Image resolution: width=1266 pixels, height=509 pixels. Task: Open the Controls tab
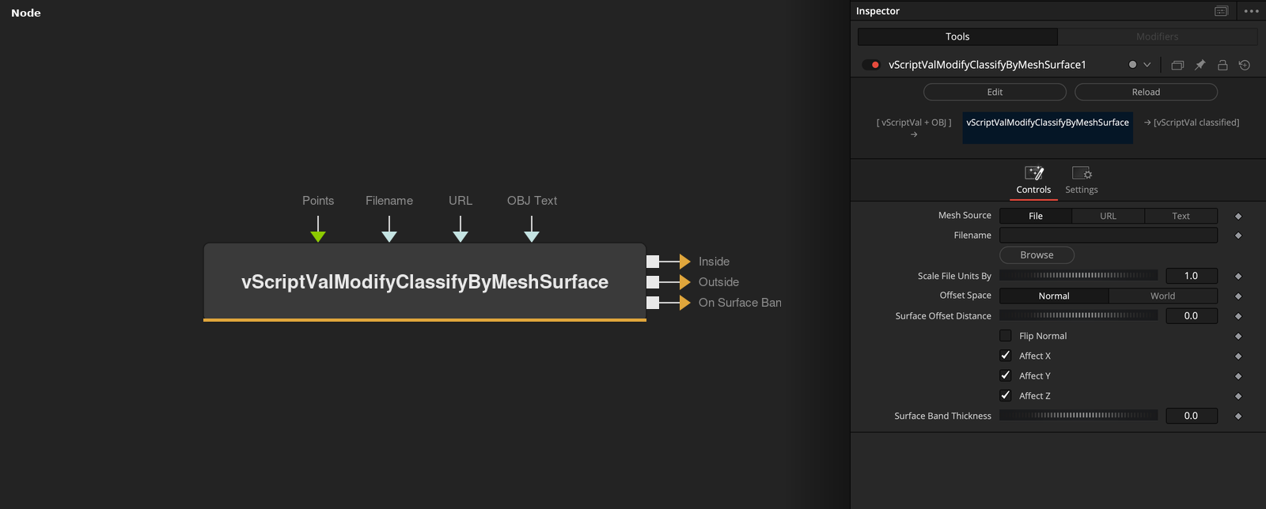point(1033,181)
